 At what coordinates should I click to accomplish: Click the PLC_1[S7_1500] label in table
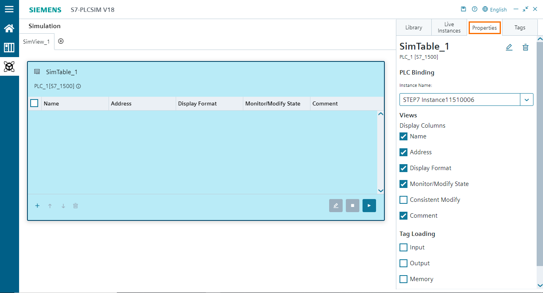coord(54,86)
